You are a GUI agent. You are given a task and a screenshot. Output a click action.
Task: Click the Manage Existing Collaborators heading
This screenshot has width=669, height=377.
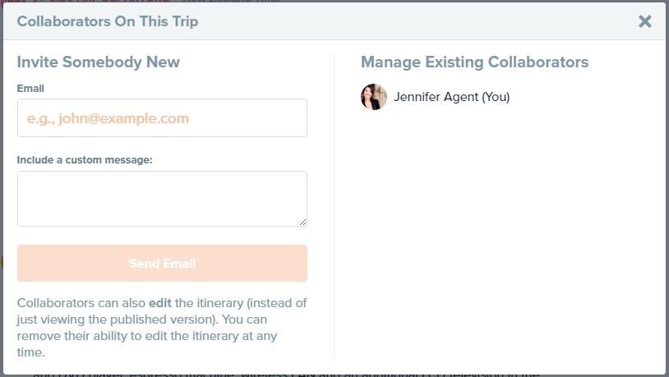(474, 62)
